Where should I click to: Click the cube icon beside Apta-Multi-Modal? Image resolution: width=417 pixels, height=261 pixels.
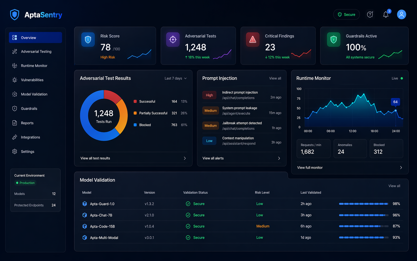85,238
